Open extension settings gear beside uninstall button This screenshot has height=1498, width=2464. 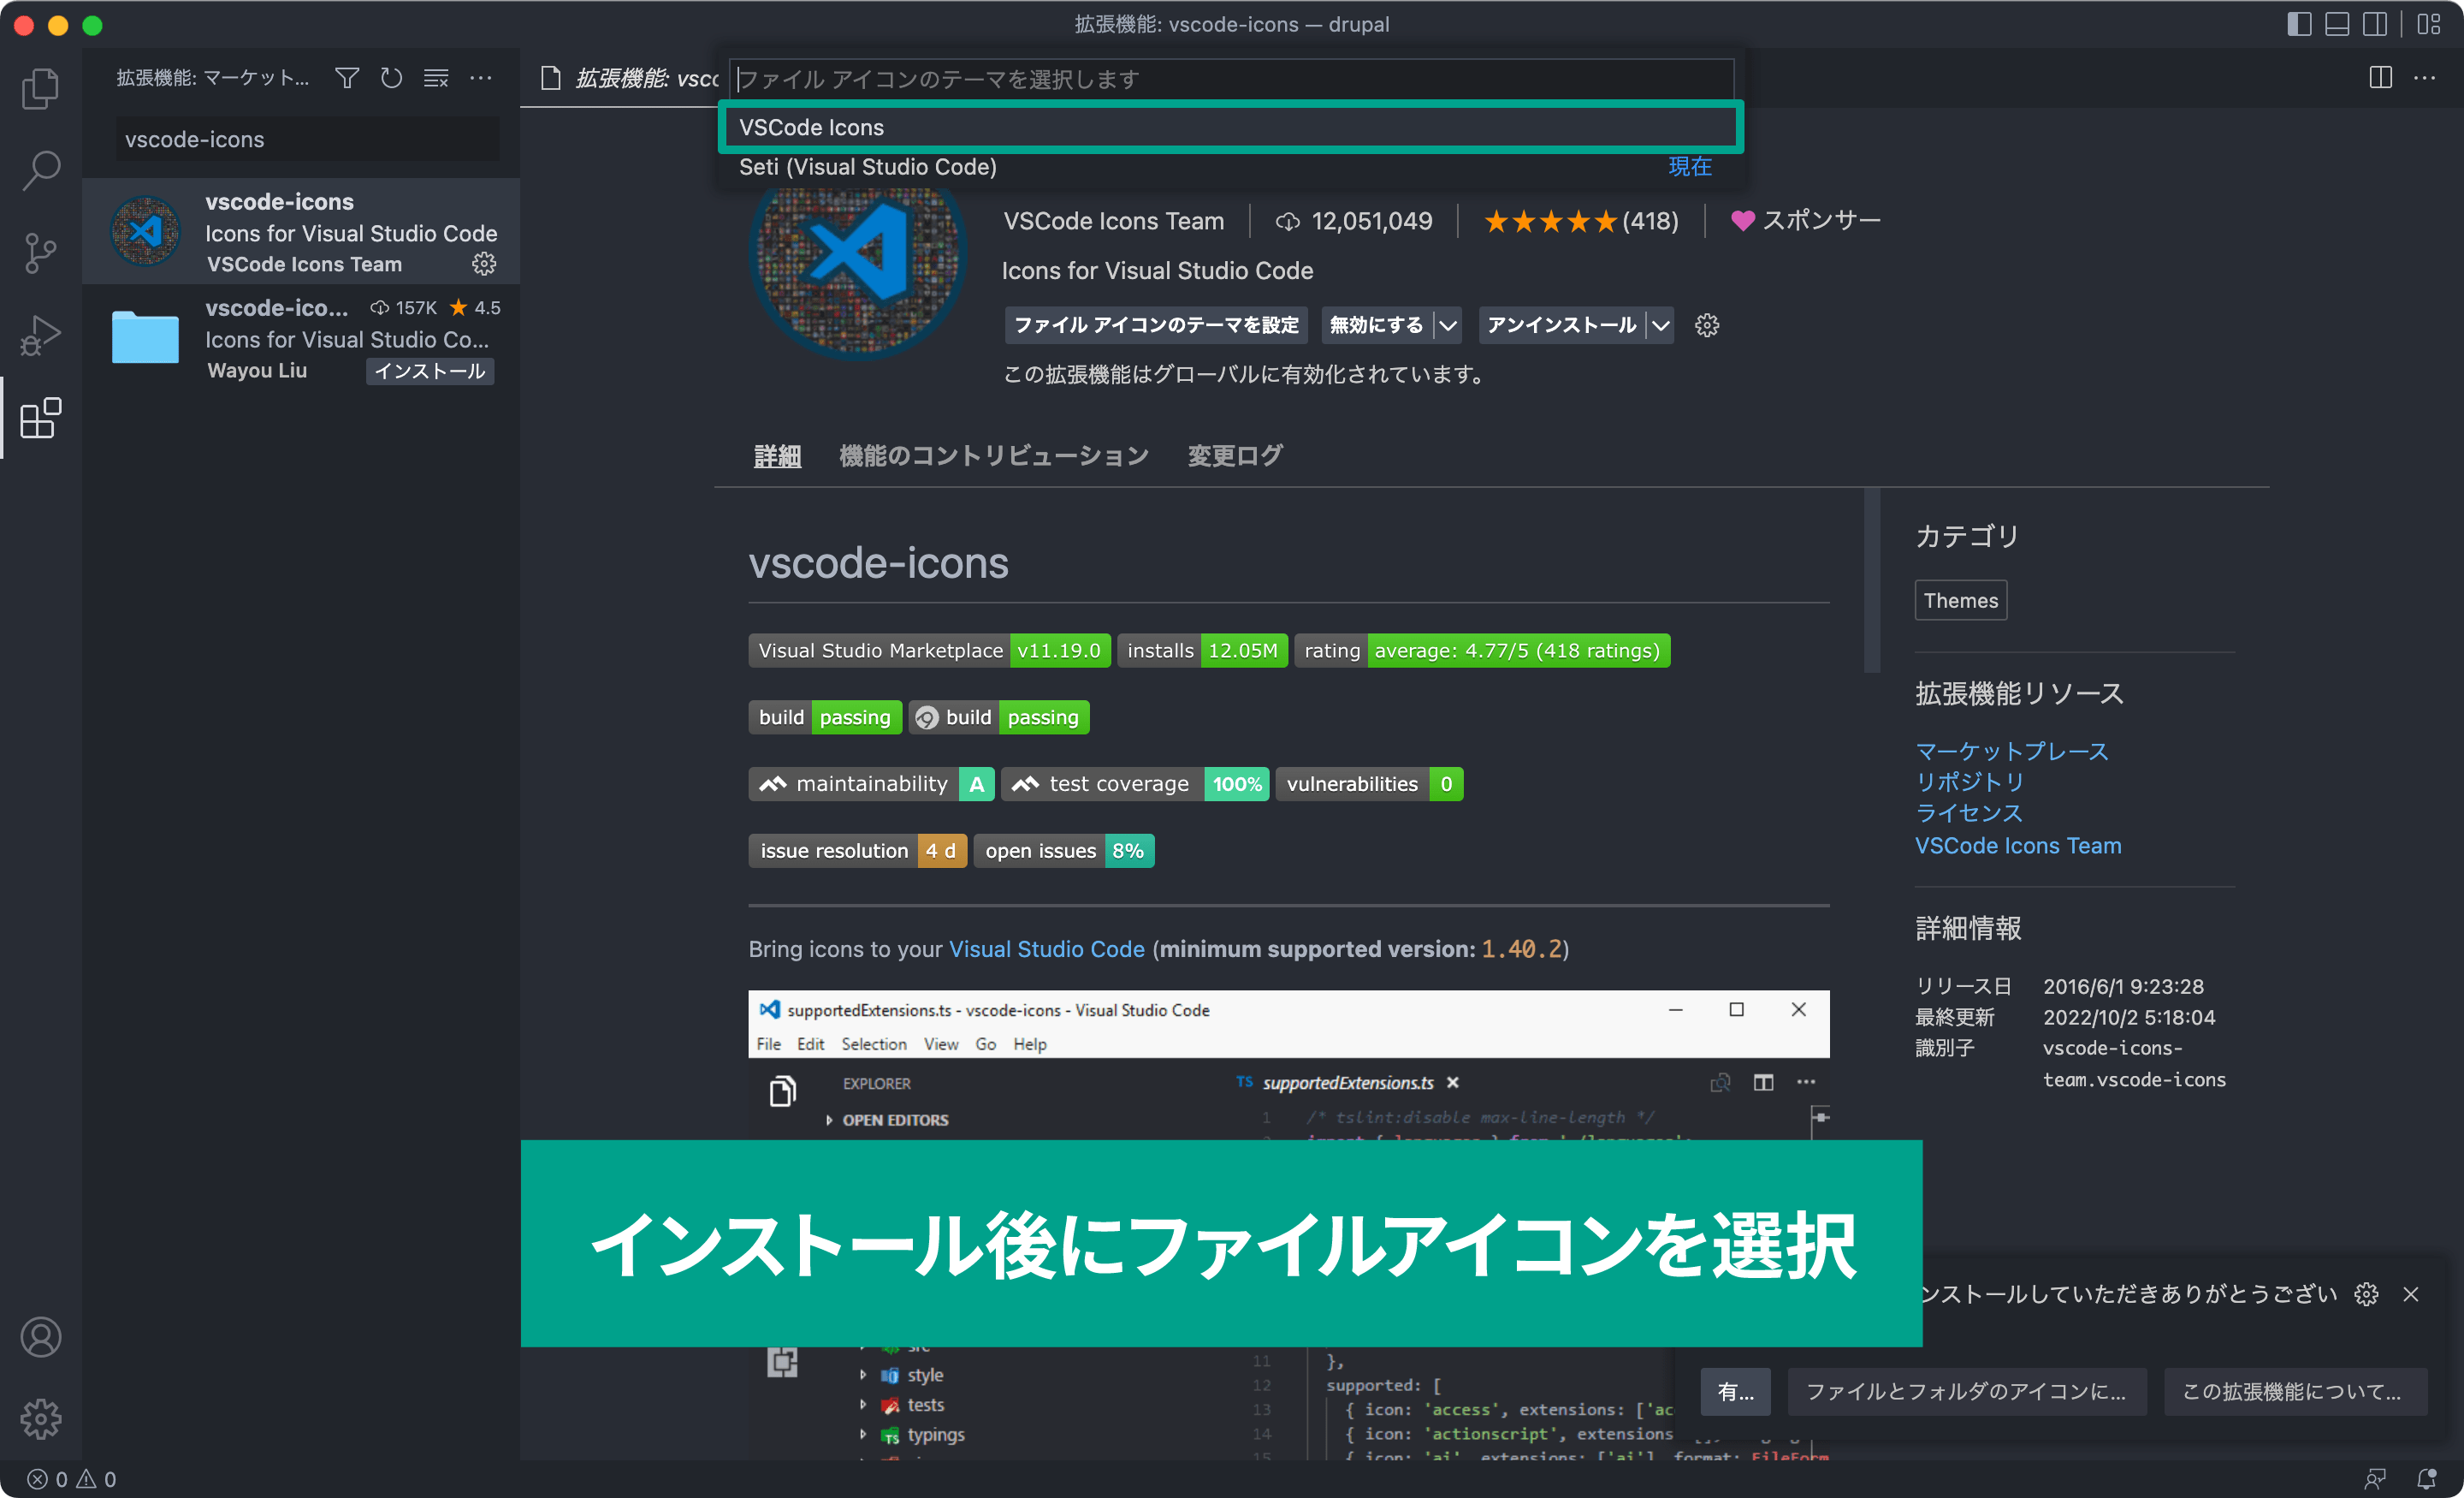pyautogui.click(x=1707, y=325)
